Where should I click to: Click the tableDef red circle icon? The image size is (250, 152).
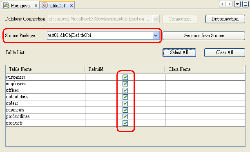(45, 5)
